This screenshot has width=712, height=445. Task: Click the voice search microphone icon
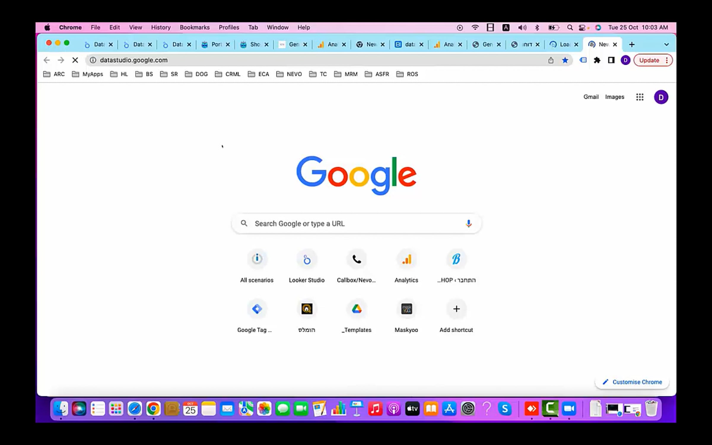click(x=468, y=223)
